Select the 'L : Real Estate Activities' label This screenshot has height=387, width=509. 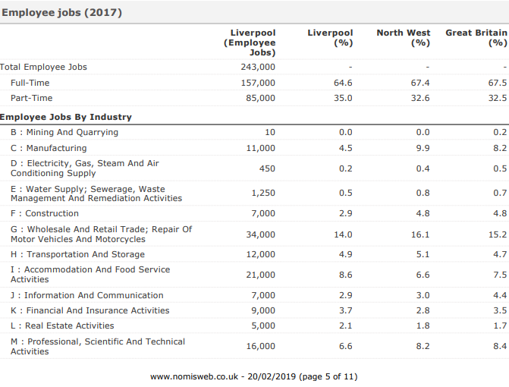(62, 326)
